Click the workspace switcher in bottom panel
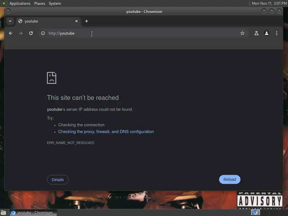Image resolution: width=288 pixels, height=216 pixels. 255,213
